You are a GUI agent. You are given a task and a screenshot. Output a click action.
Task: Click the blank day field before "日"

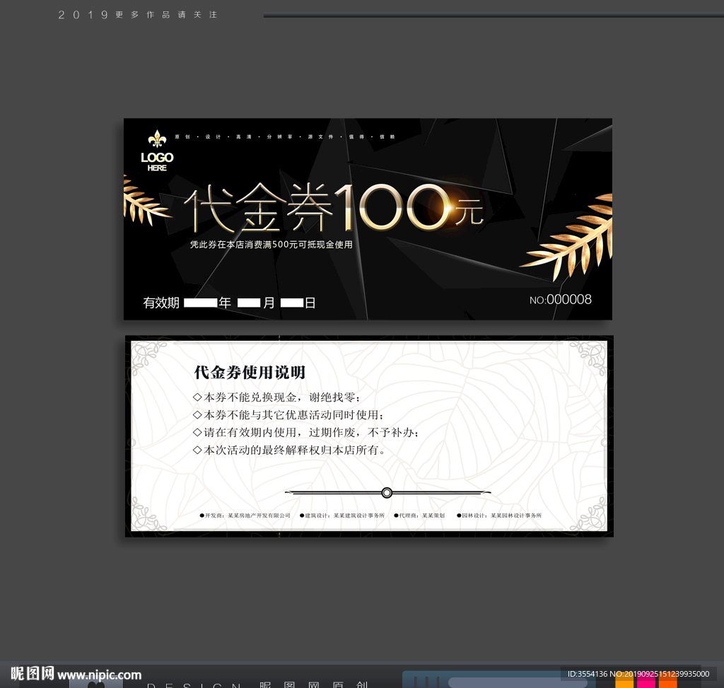[292, 303]
